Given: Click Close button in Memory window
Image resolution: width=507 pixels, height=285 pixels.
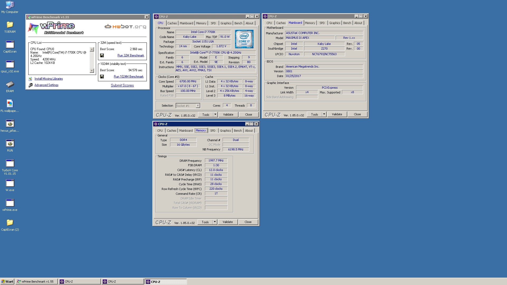Looking at the screenshot, I should (x=248, y=222).
